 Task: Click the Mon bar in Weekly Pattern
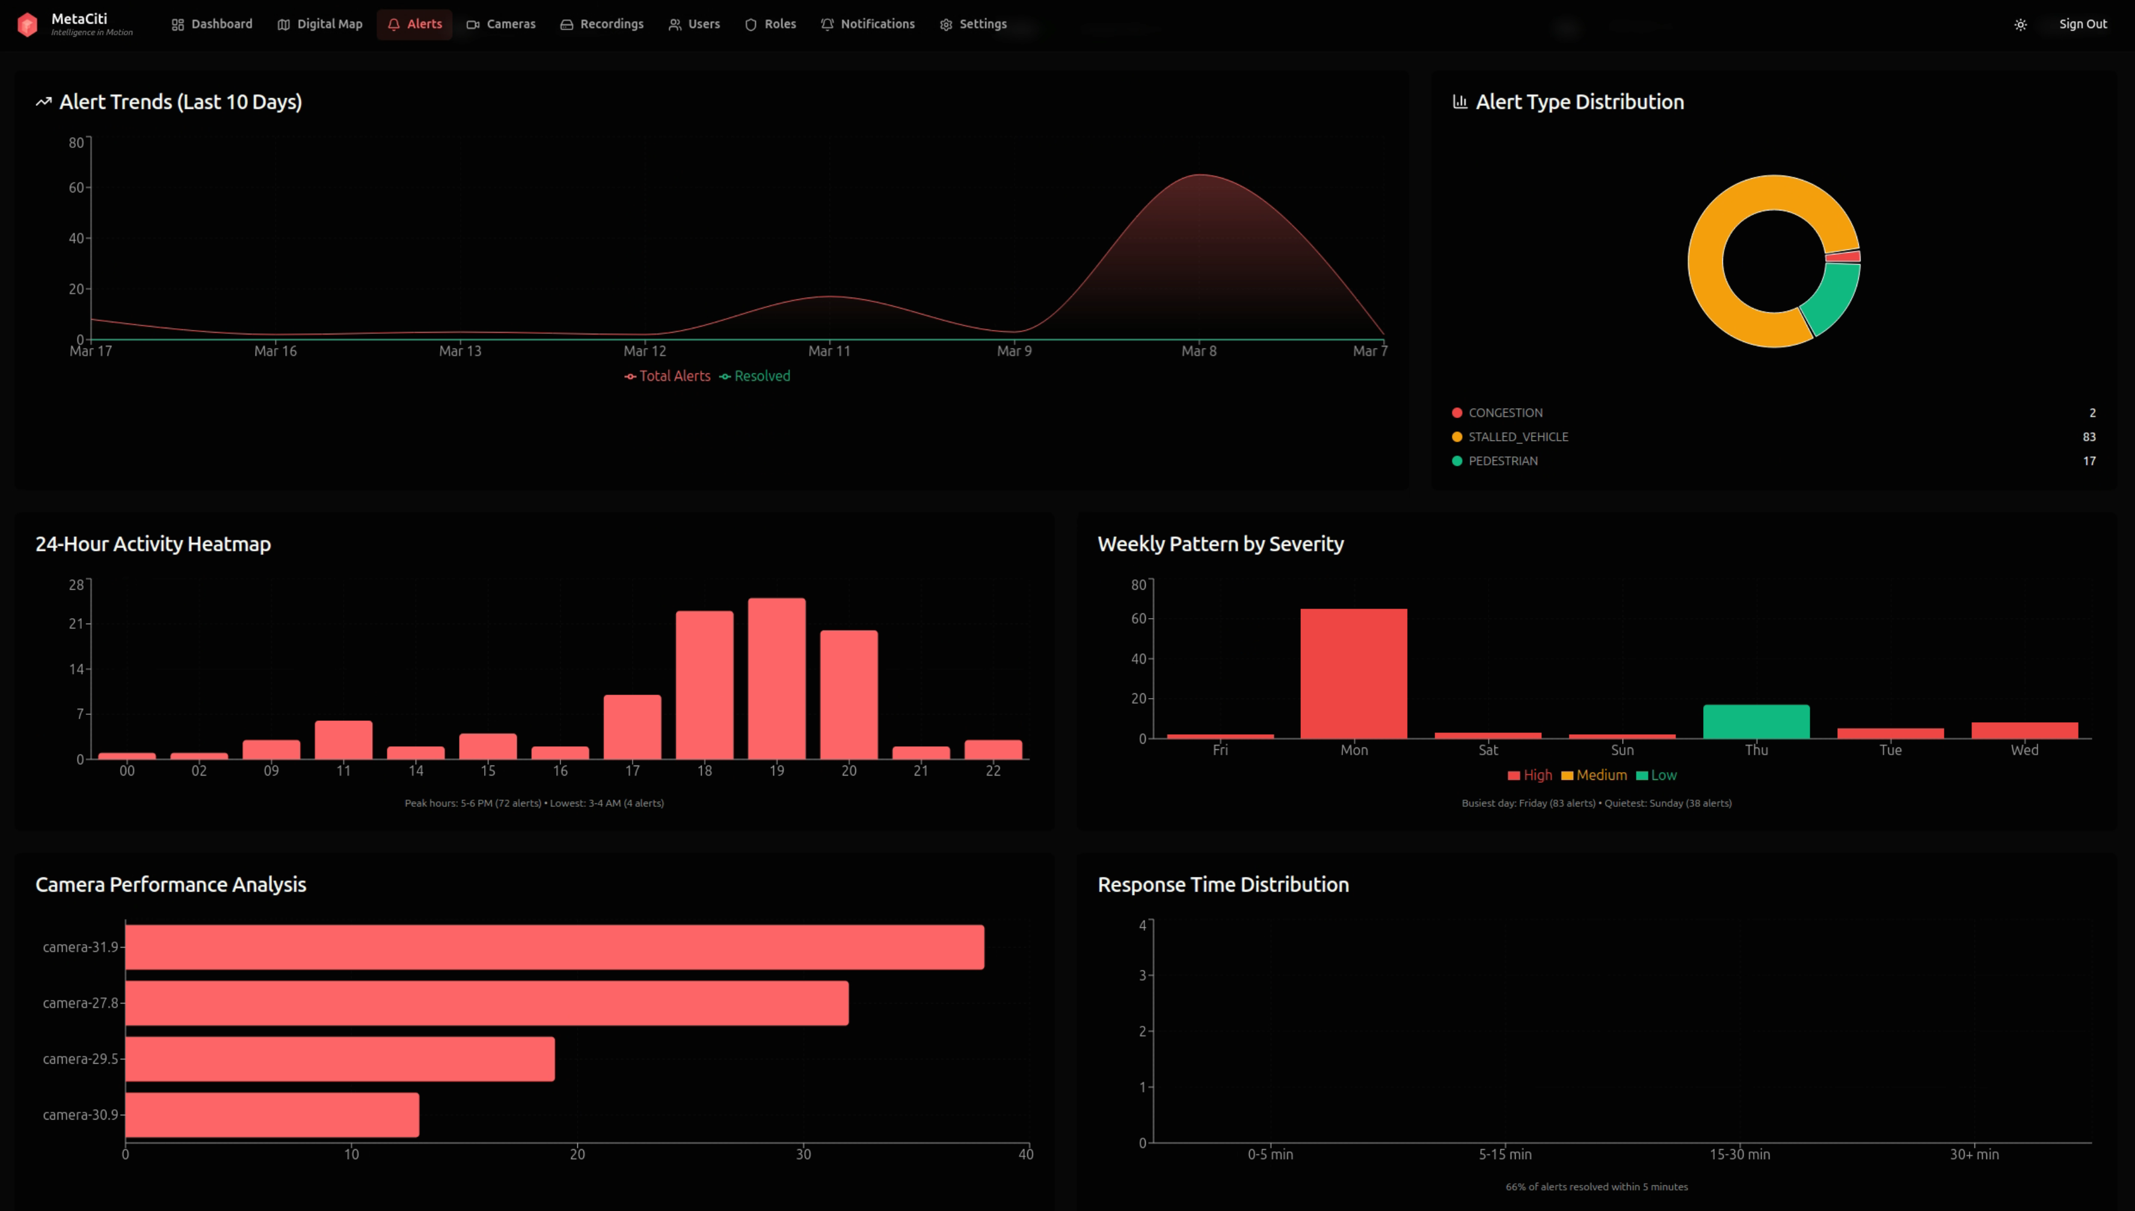(1353, 673)
